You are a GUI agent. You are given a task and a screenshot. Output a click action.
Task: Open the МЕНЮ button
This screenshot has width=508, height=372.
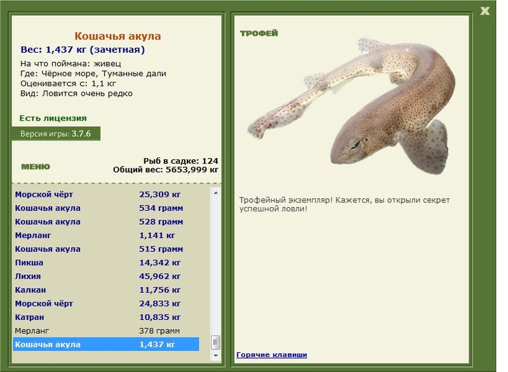click(36, 167)
